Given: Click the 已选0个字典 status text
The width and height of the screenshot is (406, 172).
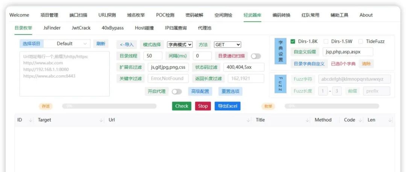Looking at the screenshot, I should (343, 64).
